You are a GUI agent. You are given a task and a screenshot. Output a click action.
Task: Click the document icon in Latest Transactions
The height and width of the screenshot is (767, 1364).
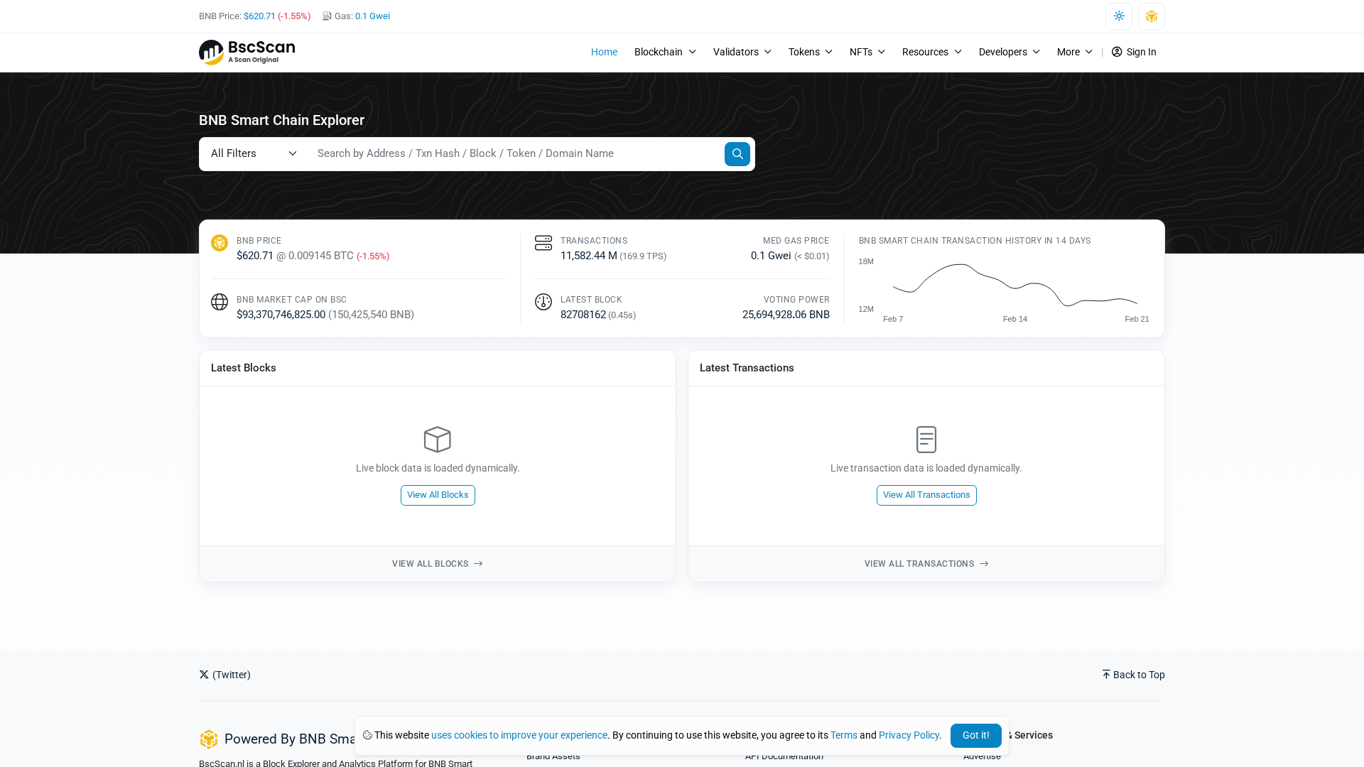[926, 440]
